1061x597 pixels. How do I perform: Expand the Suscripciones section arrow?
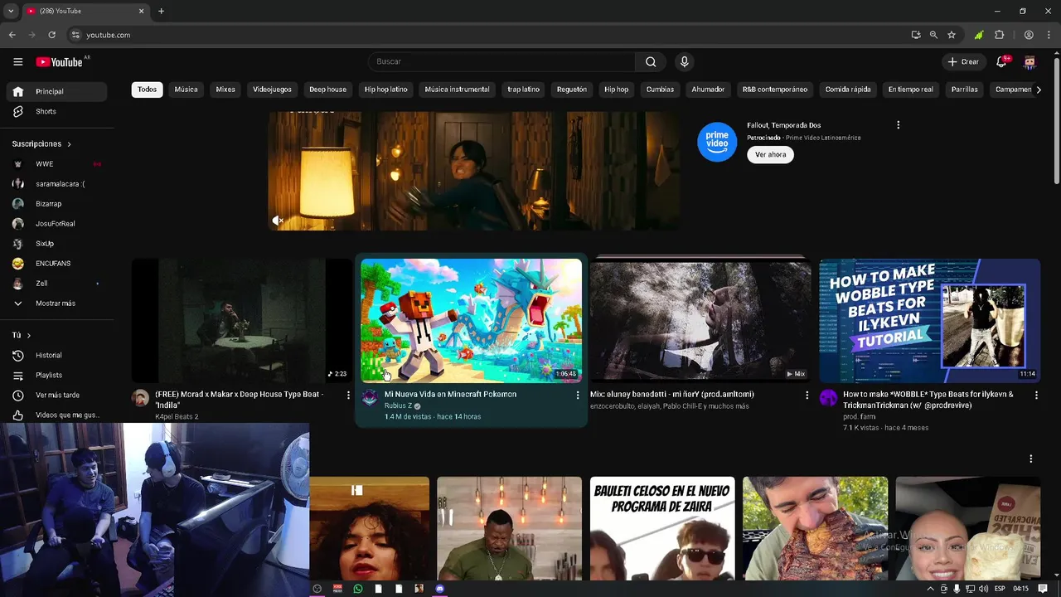coord(69,144)
